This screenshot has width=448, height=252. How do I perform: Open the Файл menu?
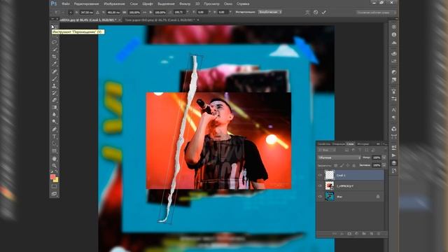(66, 4)
